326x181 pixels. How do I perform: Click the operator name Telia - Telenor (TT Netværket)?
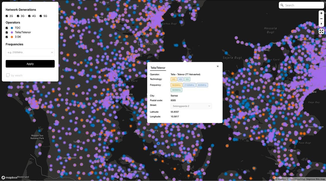tap(185, 74)
